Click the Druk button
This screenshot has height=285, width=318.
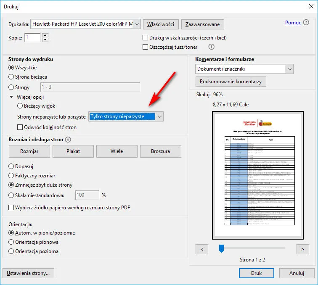256,273
